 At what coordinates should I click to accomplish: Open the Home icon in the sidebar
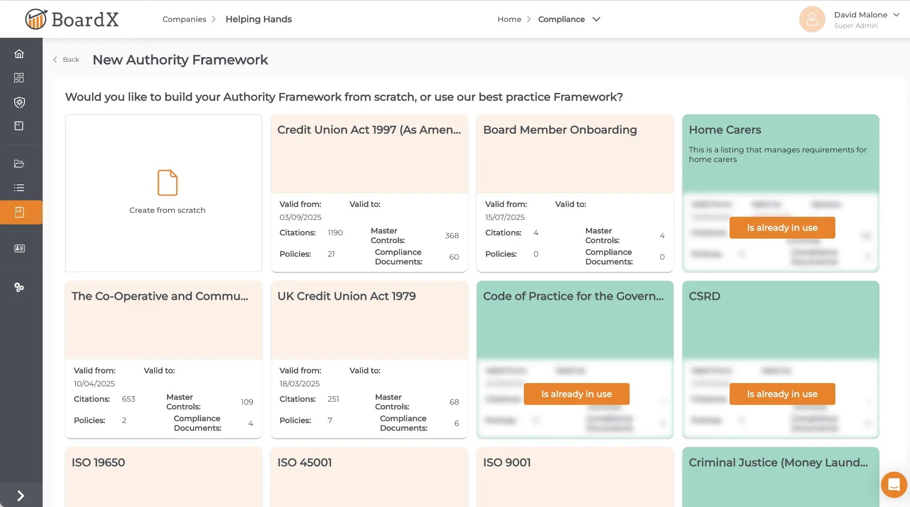19,53
